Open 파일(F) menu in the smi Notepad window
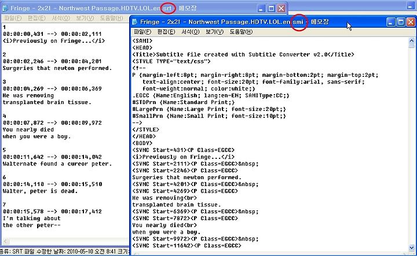Viewport: 417px width, 256px height. [142, 32]
